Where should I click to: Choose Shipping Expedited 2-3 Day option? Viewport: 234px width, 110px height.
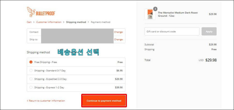point(31,79)
